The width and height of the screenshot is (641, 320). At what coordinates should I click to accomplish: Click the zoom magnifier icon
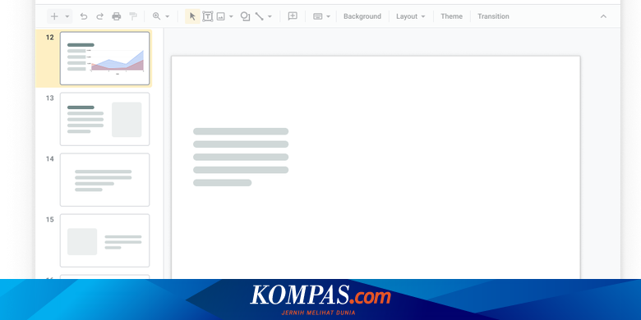tap(156, 16)
